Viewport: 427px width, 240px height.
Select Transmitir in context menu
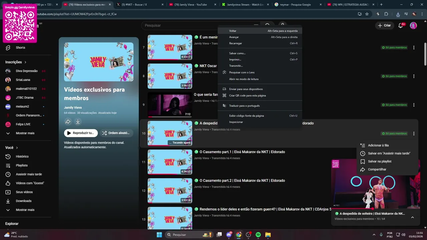point(260,66)
